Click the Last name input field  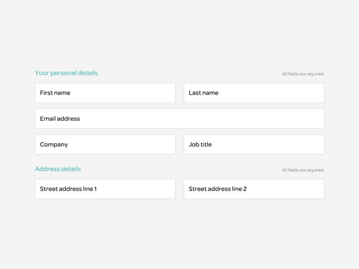point(254,92)
